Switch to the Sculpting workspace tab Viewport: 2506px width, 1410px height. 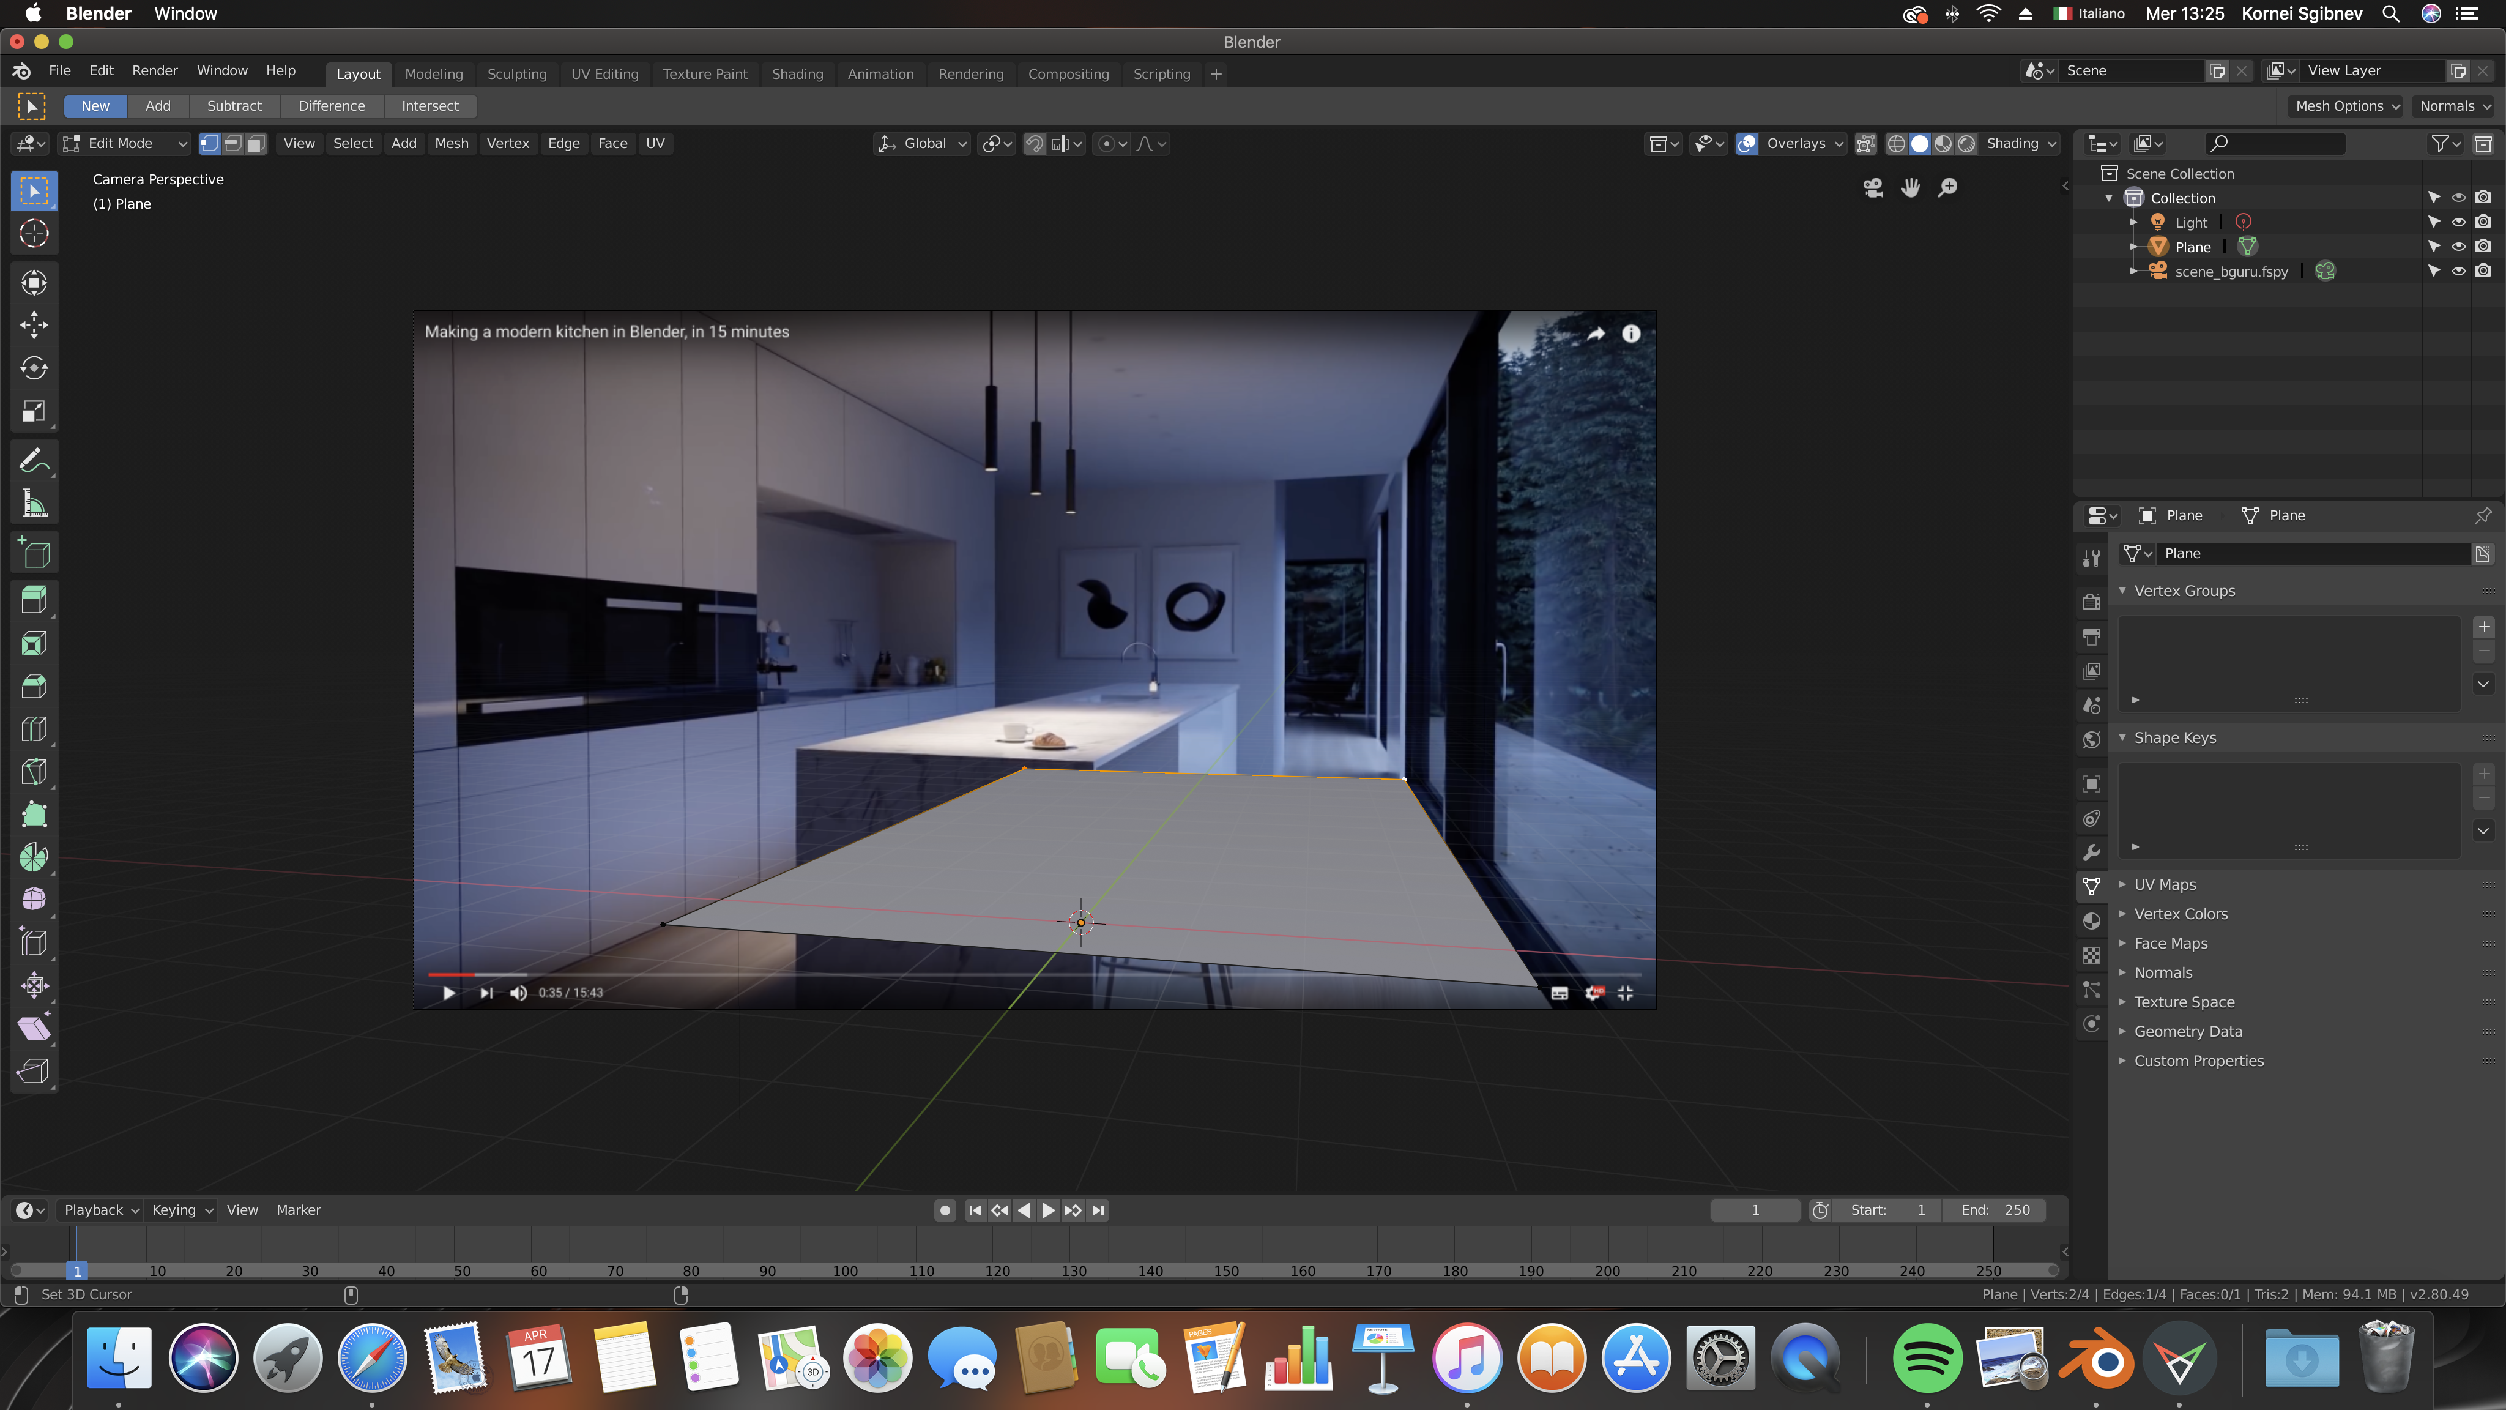(x=516, y=74)
